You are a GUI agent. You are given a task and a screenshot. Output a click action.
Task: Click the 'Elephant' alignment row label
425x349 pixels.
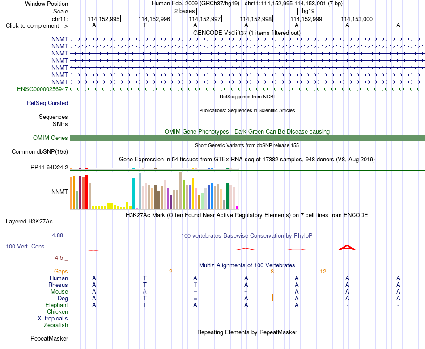[x=56, y=305]
